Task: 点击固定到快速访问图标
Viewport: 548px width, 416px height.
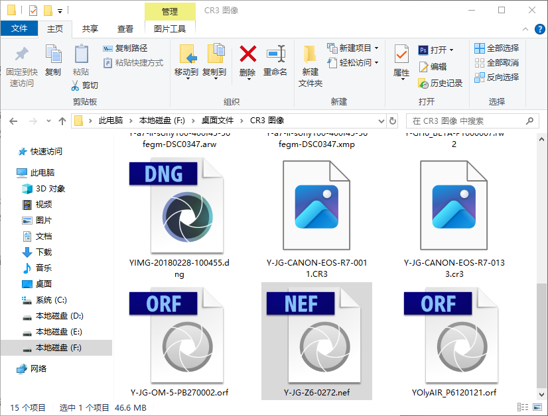Action: [x=21, y=63]
